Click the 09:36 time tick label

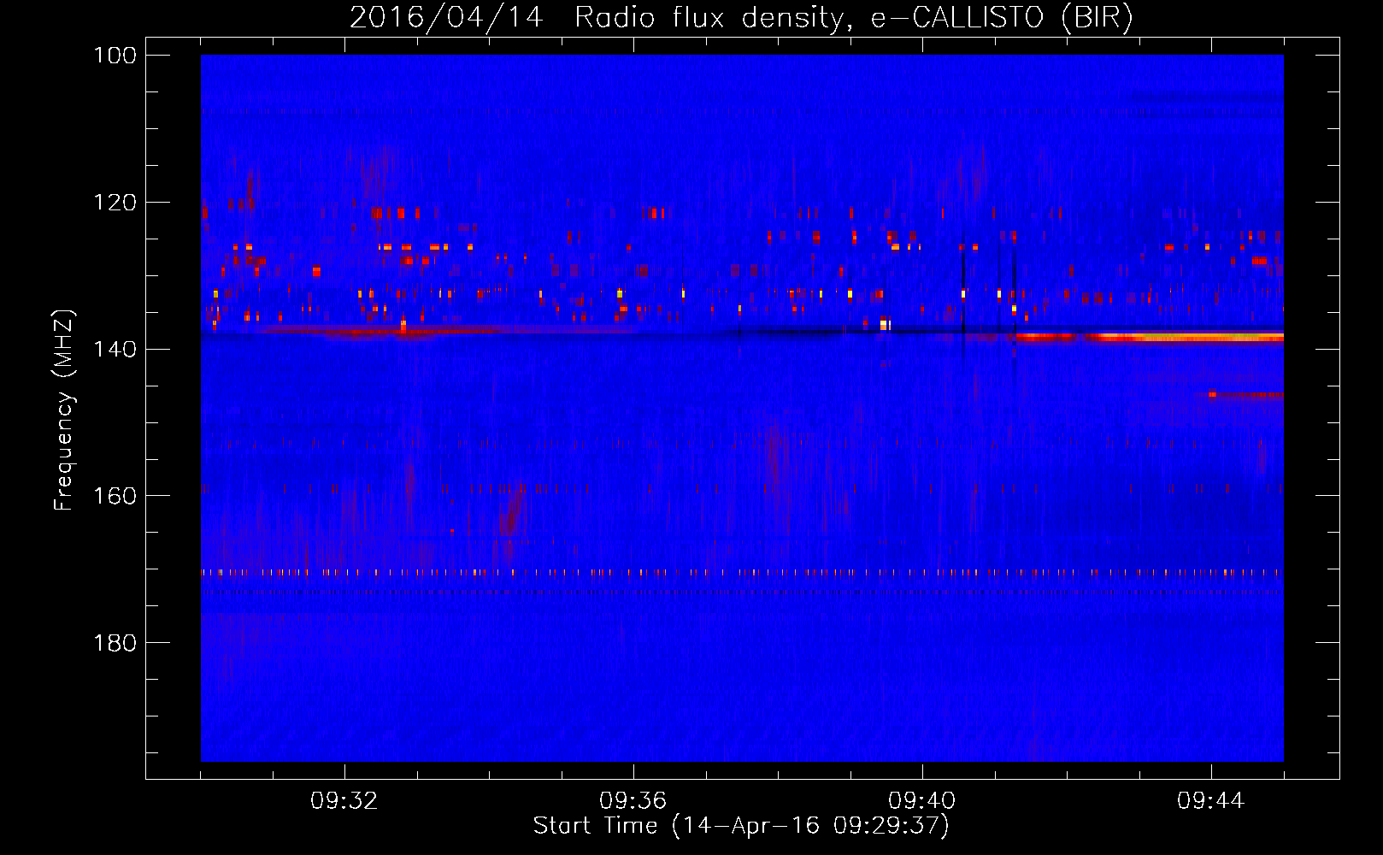tap(633, 801)
